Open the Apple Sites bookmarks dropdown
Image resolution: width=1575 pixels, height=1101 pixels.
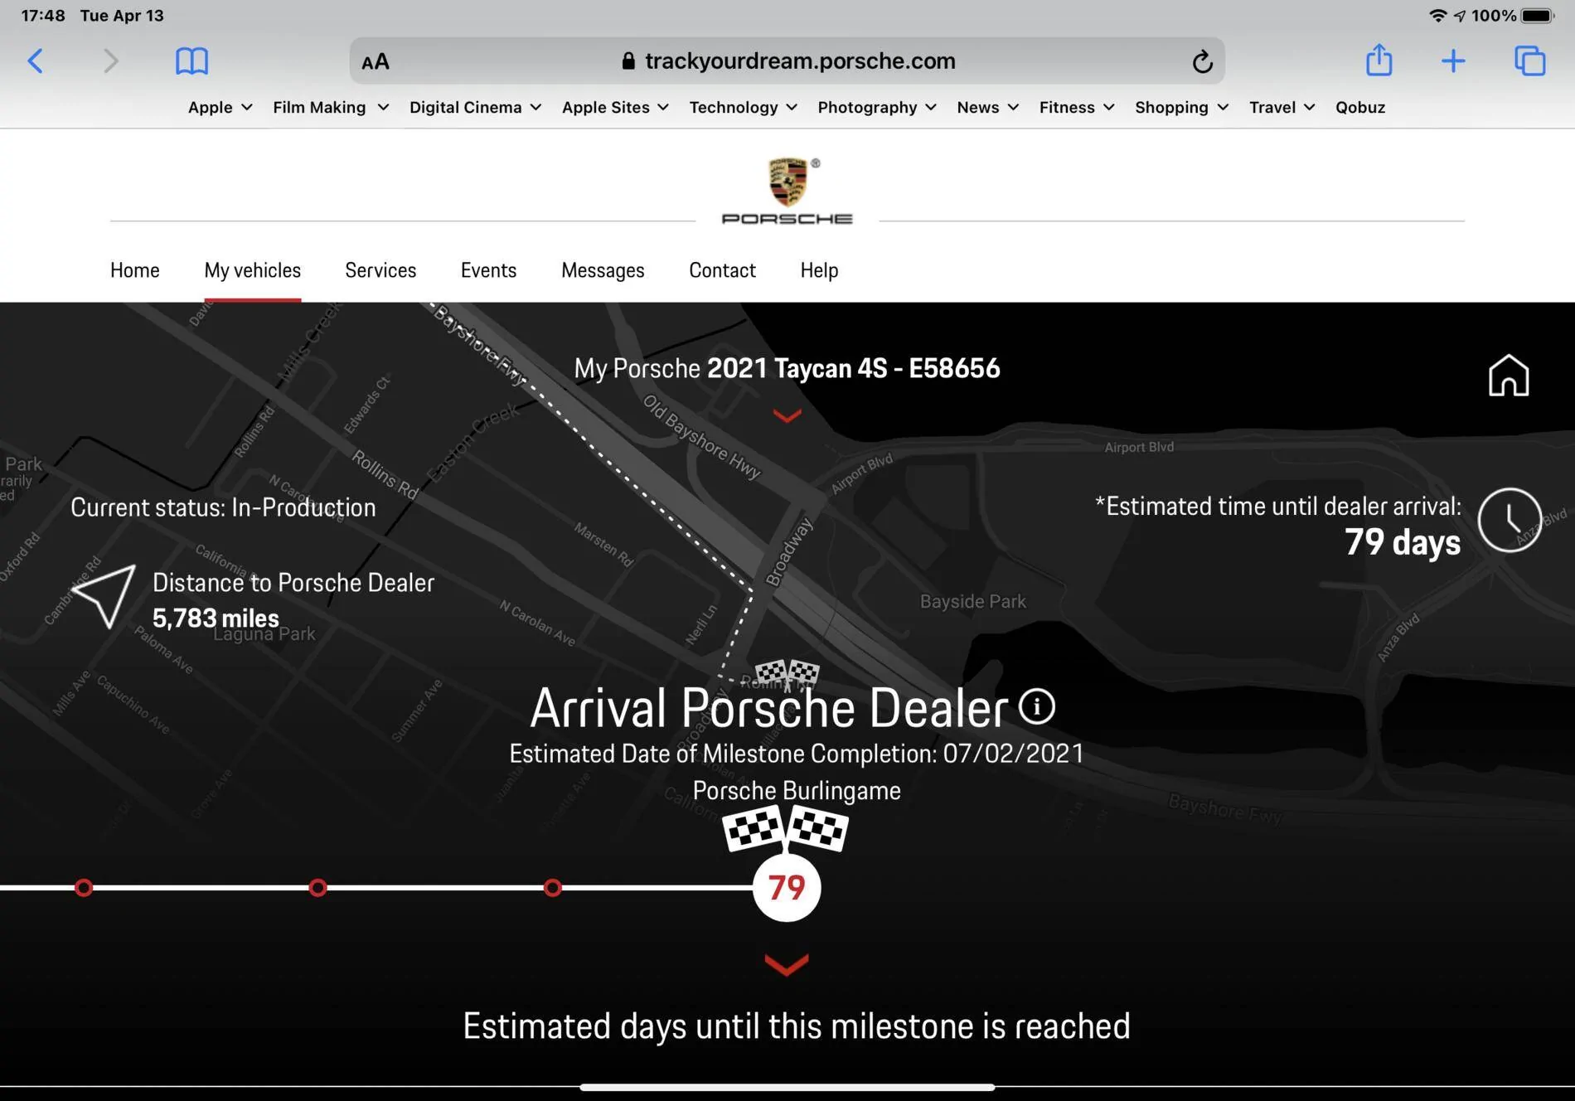point(615,107)
